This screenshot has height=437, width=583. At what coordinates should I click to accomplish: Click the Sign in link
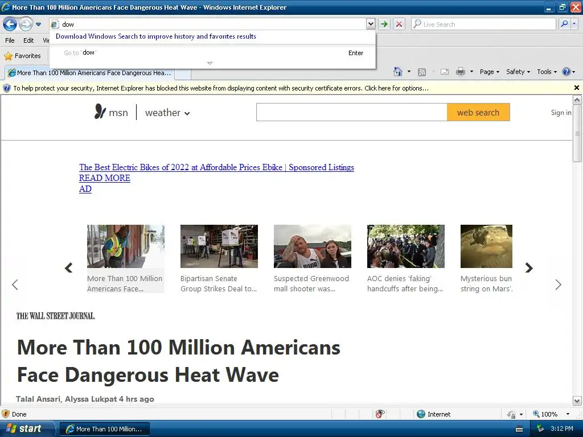point(561,112)
